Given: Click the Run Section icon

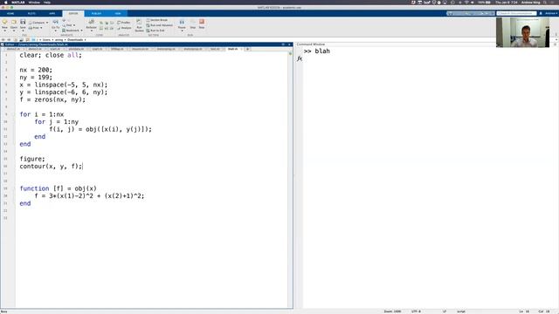Looking at the screenshot, I should point(139,22).
